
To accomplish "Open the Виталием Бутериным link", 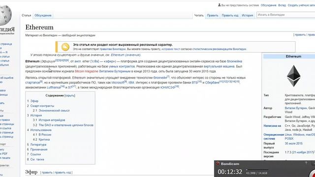I will tap(115, 71).
